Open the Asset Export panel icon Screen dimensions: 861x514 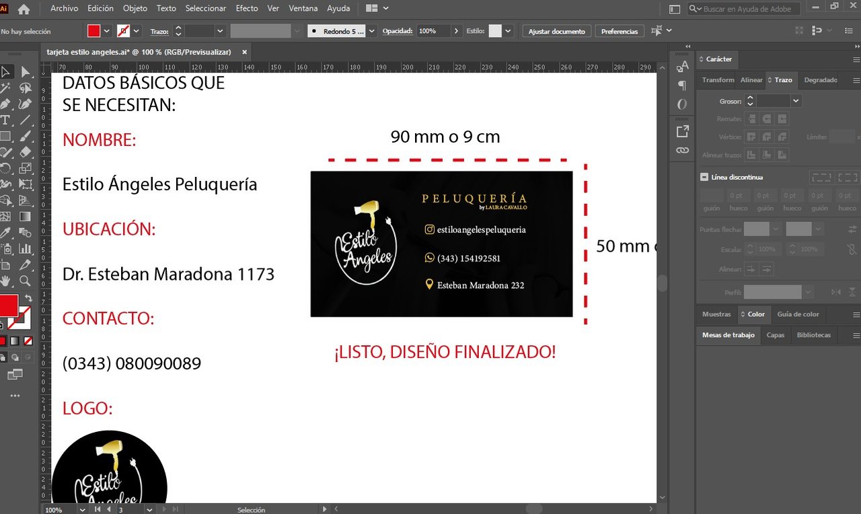coord(682,131)
